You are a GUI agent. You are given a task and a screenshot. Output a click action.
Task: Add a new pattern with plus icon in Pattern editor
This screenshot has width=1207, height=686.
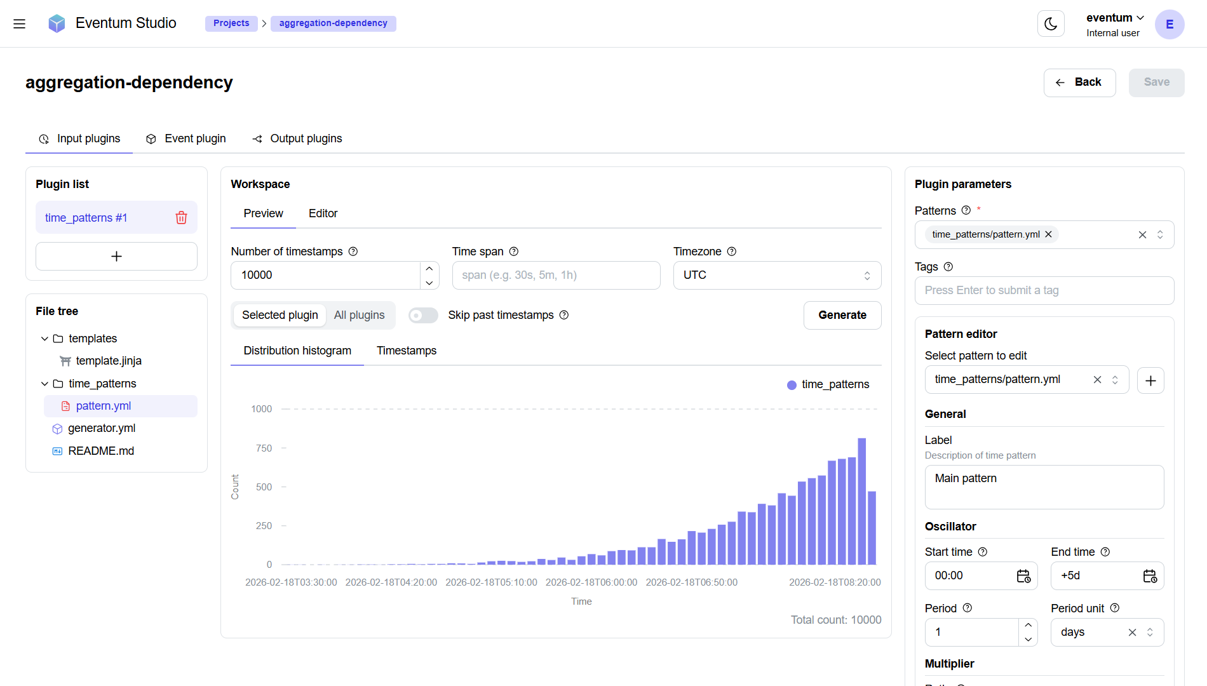pos(1150,380)
